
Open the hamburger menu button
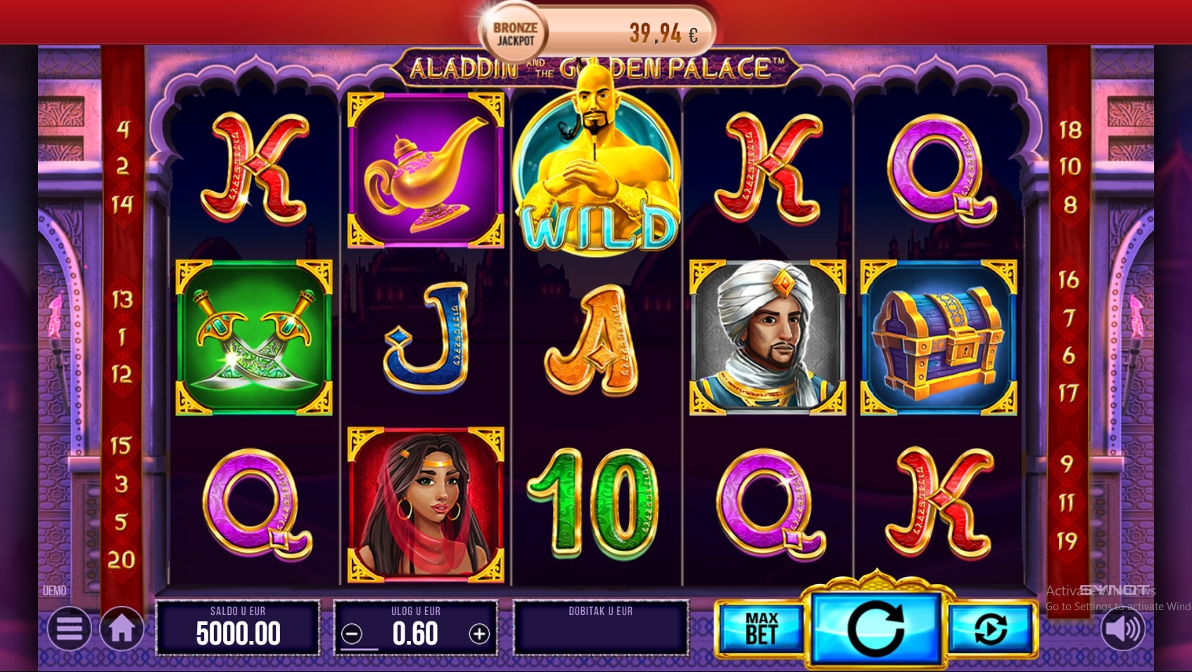69,628
